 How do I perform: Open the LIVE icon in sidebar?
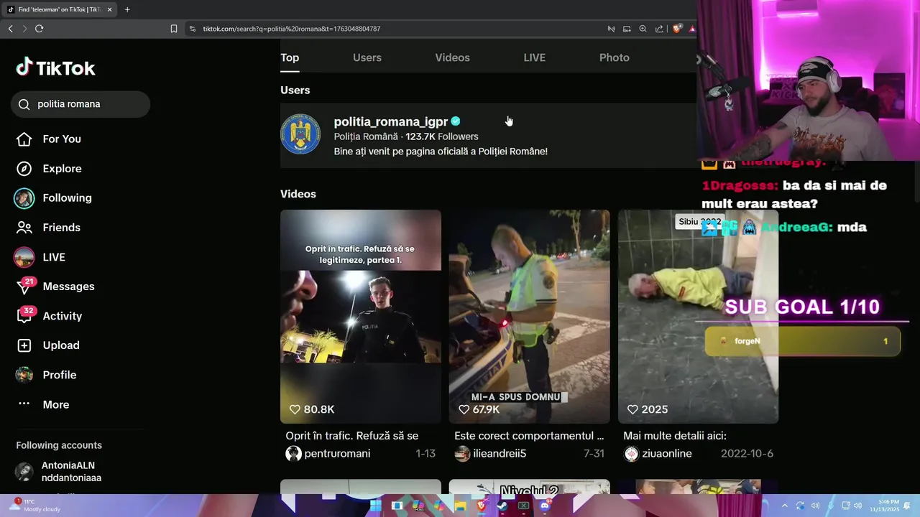coord(24,257)
